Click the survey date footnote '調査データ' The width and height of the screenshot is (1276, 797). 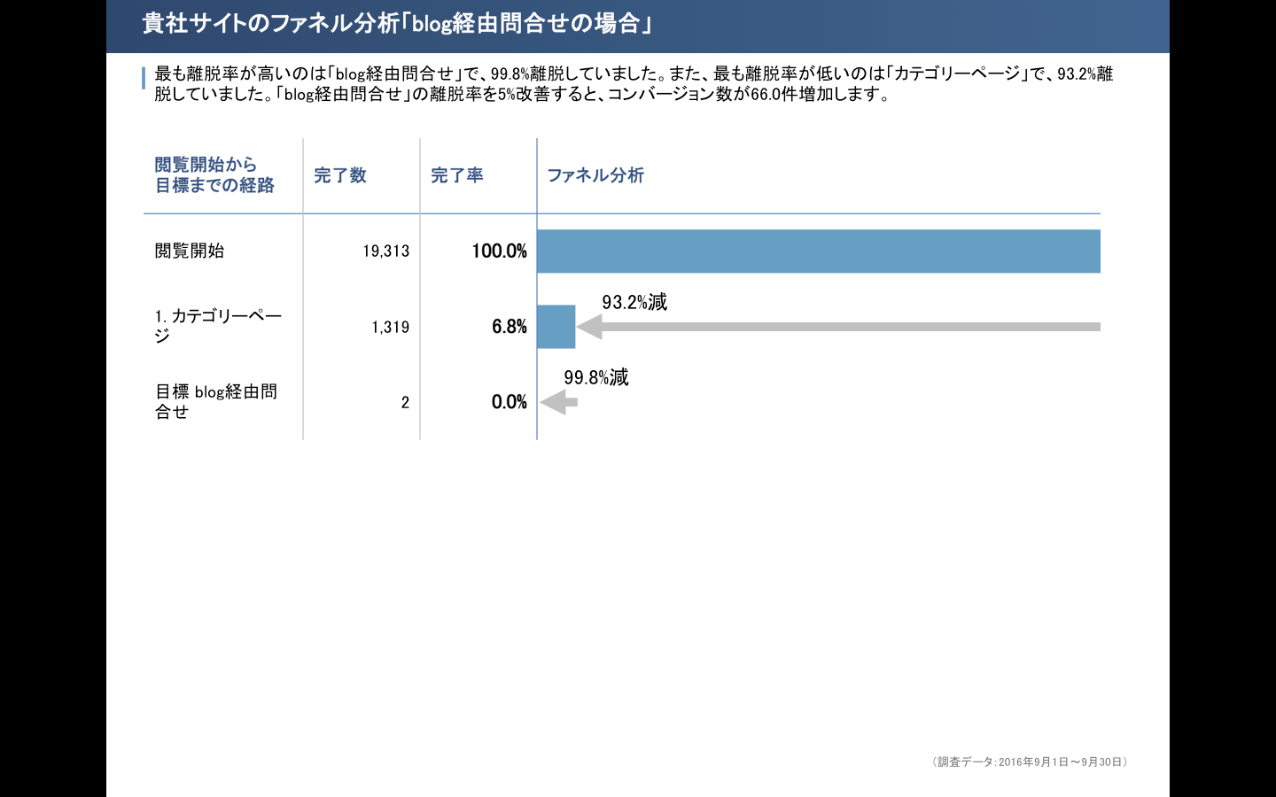[1030, 762]
